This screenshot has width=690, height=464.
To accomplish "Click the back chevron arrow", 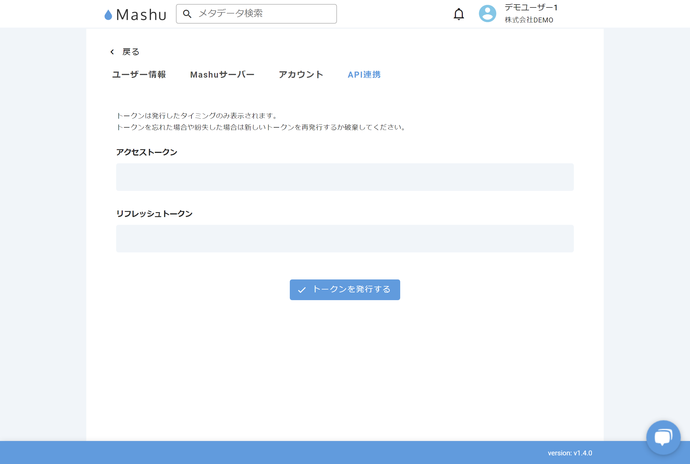I will click(112, 52).
